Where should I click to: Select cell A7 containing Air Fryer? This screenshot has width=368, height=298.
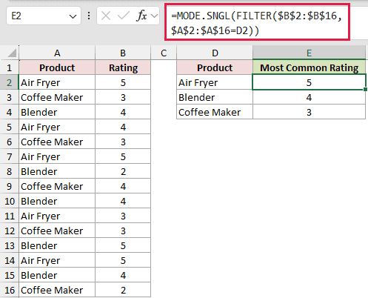[x=57, y=156]
